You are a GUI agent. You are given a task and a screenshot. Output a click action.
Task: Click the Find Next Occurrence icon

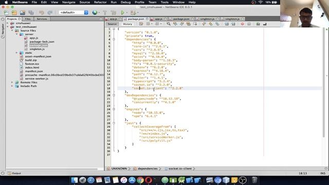point(181,24)
